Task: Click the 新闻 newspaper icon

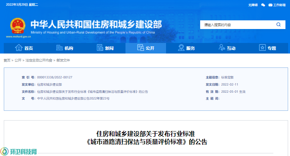Action: pos(100,48)
